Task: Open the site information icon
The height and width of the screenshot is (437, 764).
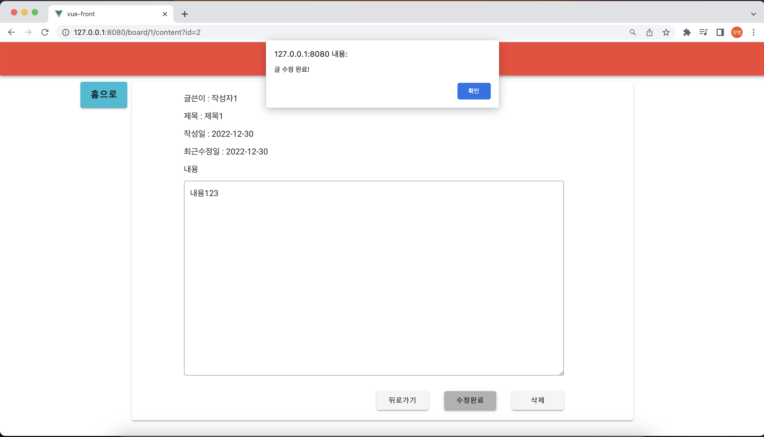Action: (65, 32)
